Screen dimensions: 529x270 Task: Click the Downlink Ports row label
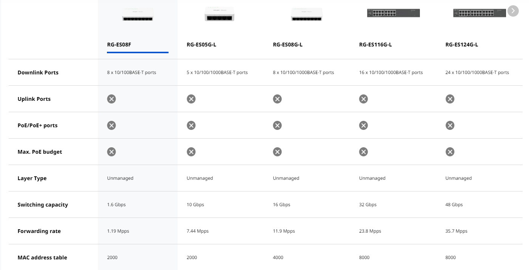coord(38,73)
